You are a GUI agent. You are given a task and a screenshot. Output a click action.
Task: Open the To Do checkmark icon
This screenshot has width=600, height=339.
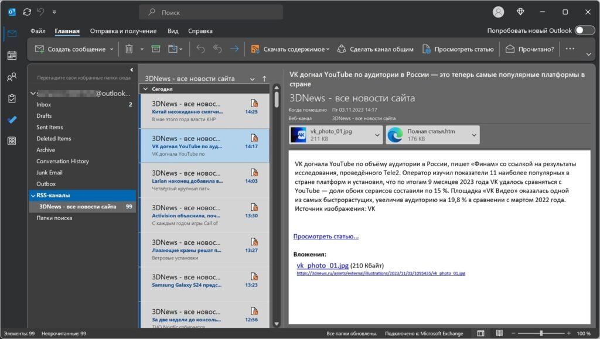12,119
